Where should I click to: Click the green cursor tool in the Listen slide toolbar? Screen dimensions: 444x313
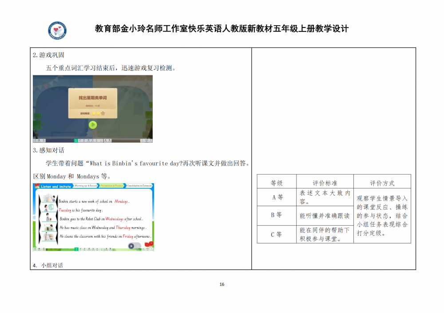[x=76, y=249]
